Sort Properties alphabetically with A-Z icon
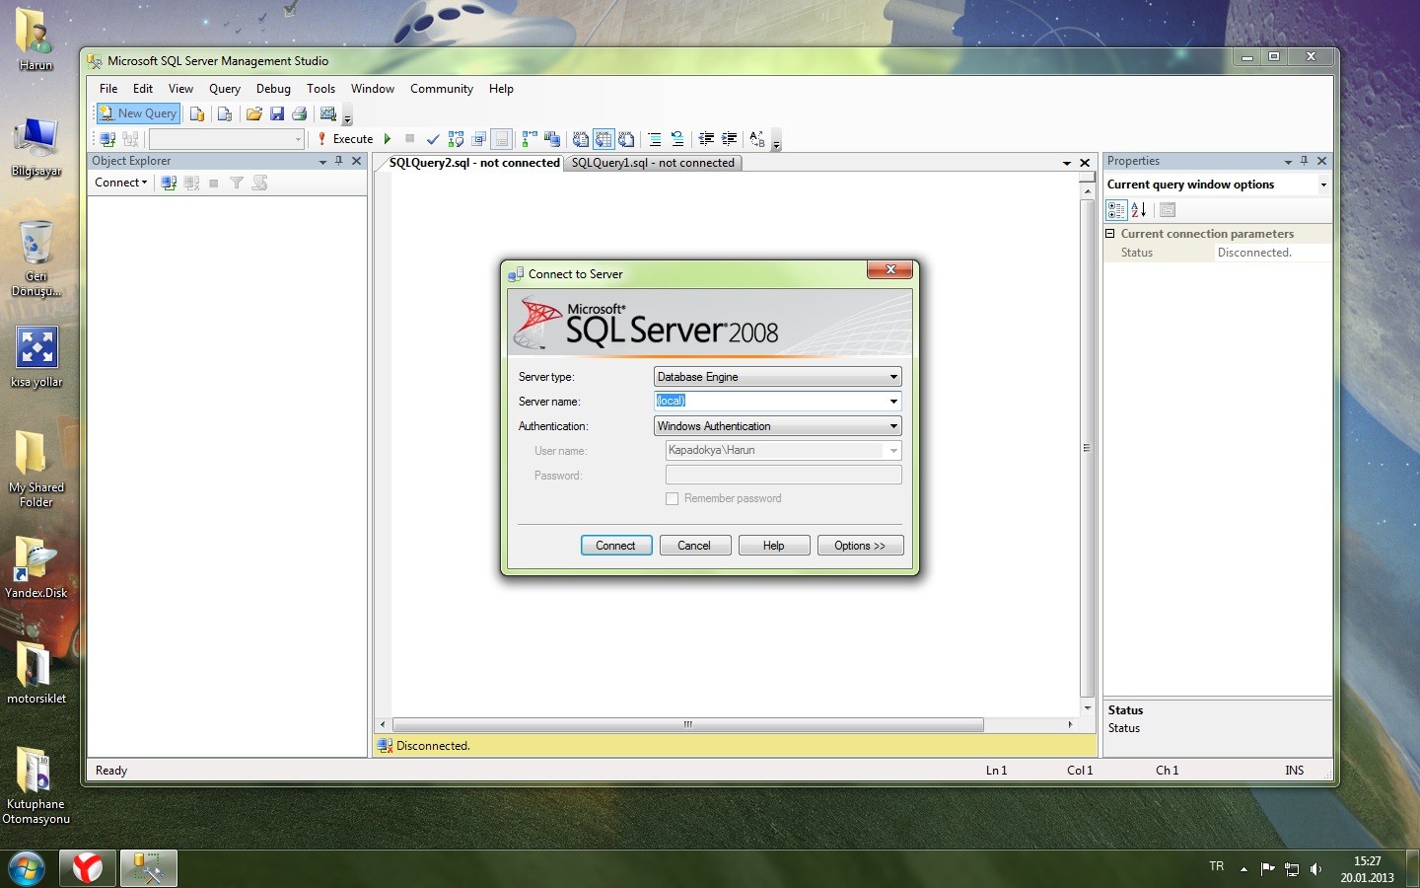 (x=1139, y=209)
